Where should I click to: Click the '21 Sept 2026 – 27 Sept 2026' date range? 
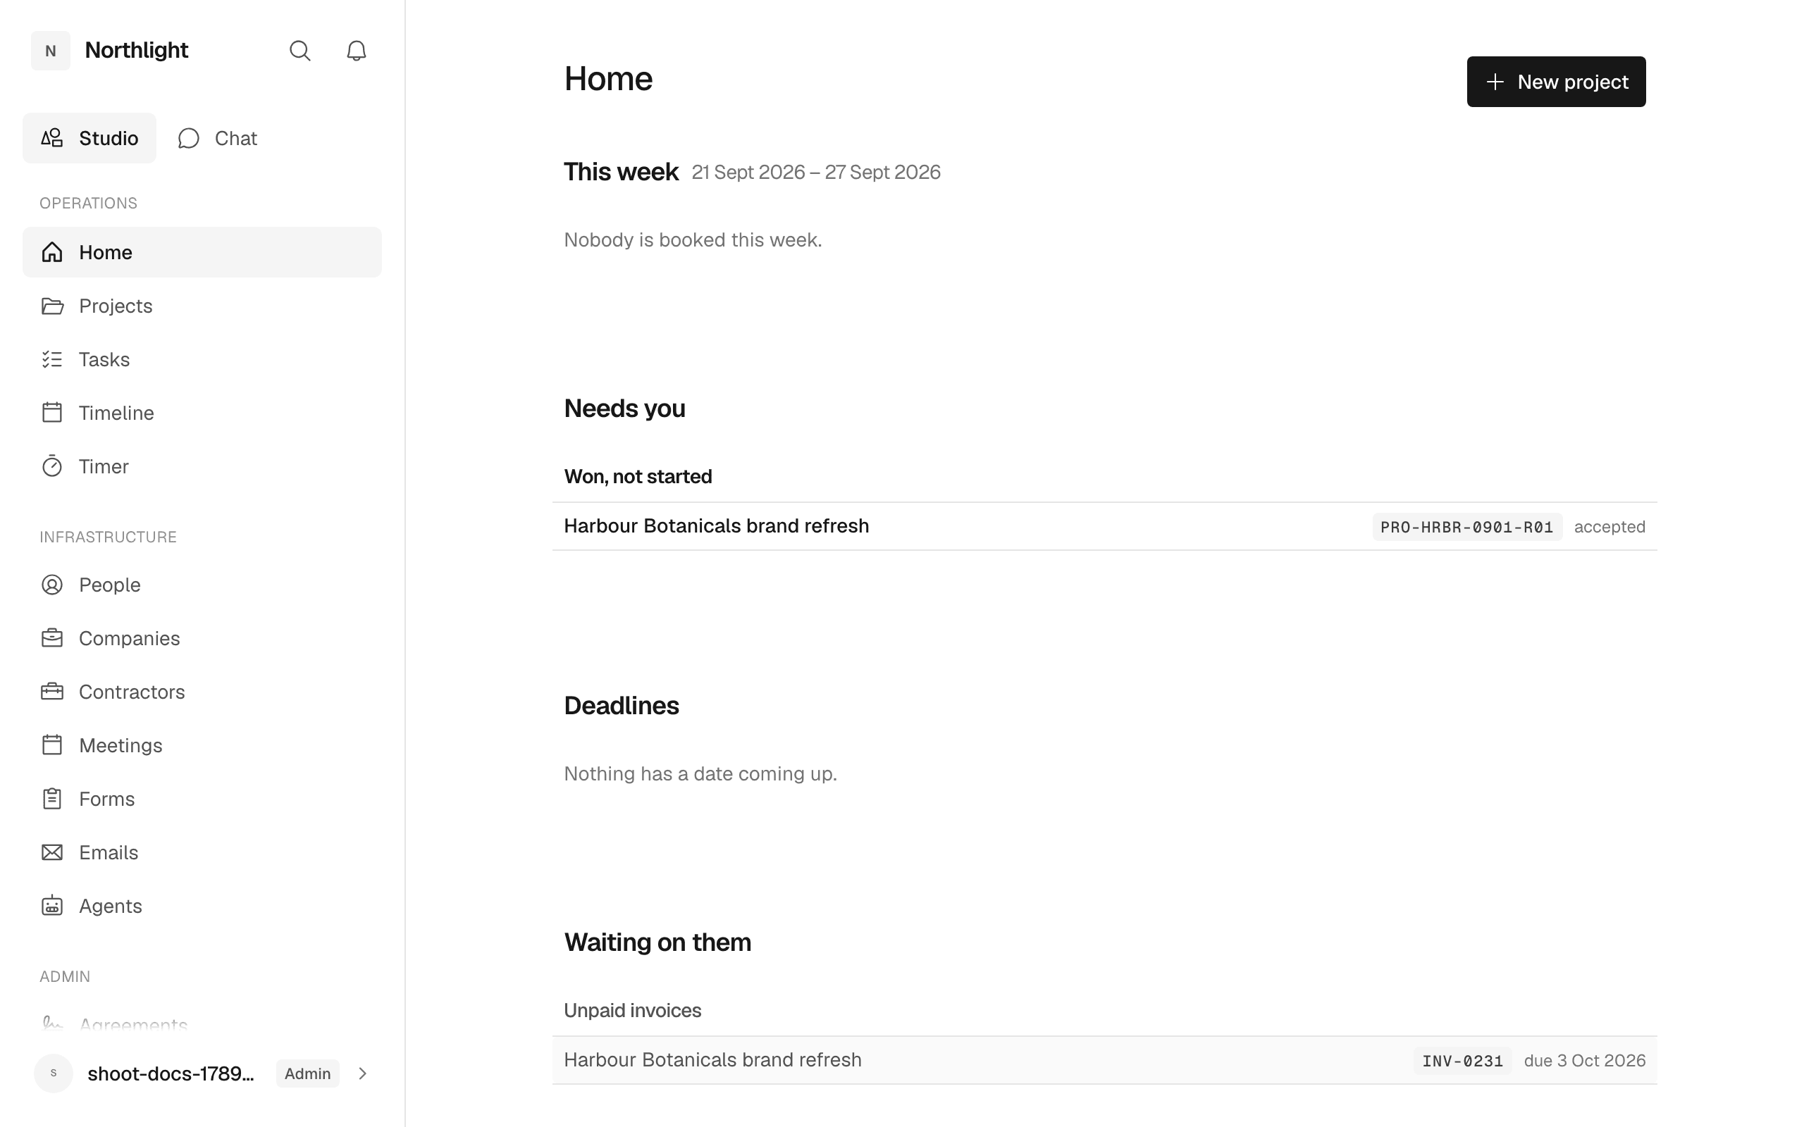click(815, 172)
